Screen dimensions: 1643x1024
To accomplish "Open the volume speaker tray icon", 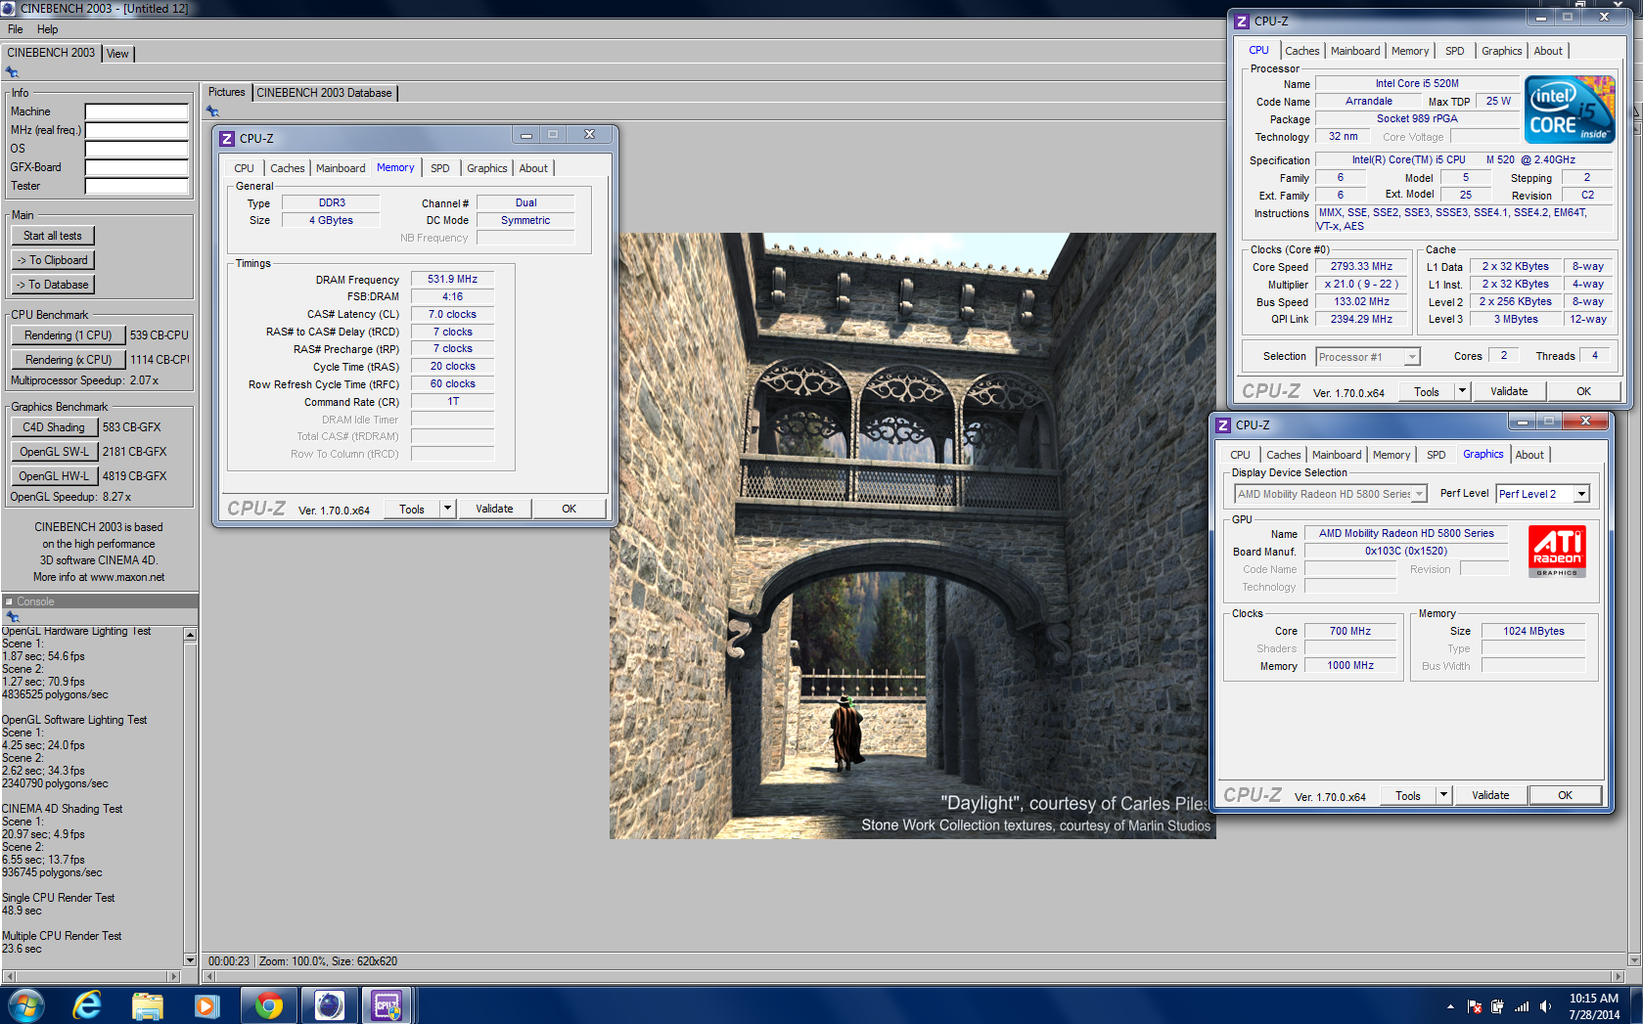I will click(x=1546, y=1006).
